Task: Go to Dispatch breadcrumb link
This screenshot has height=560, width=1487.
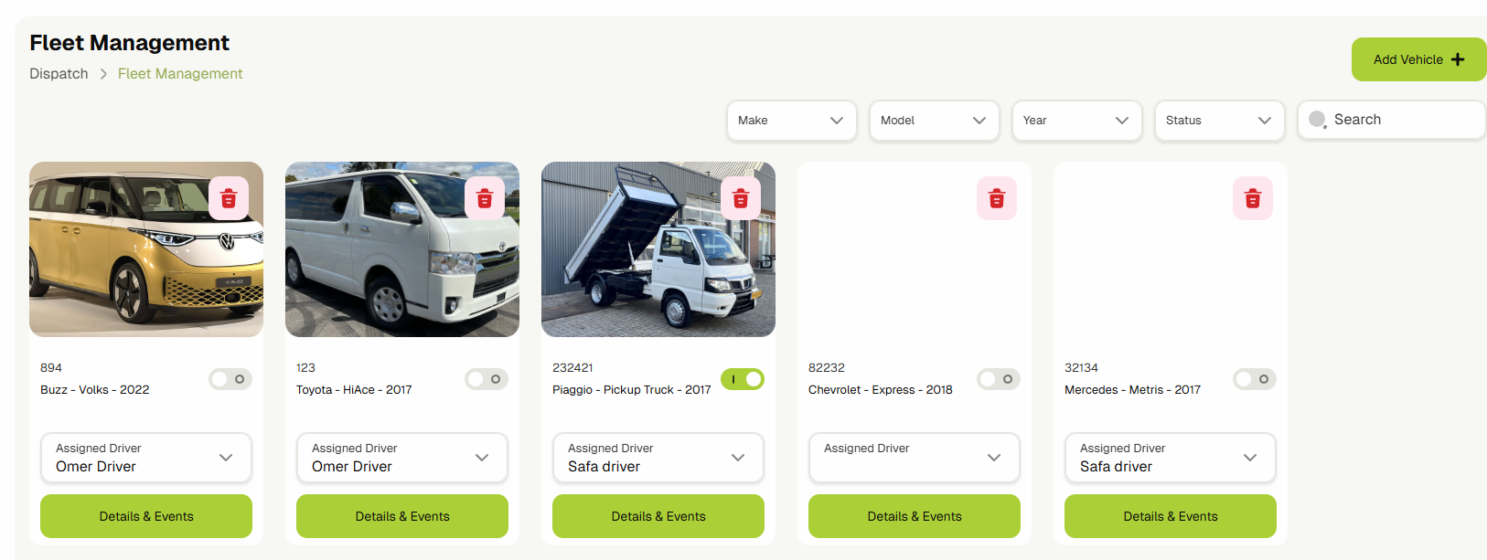Action: (59, 74)
